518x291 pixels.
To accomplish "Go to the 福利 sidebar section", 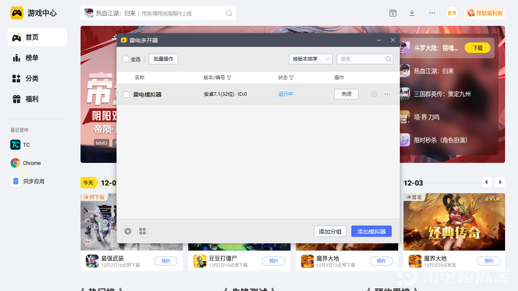I will (37, 99).
